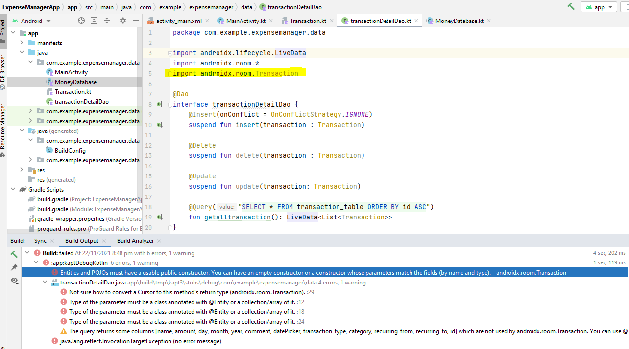Close the activity_main.xml tab
This screenshot has width=629, height=349.
coord(207,21)
